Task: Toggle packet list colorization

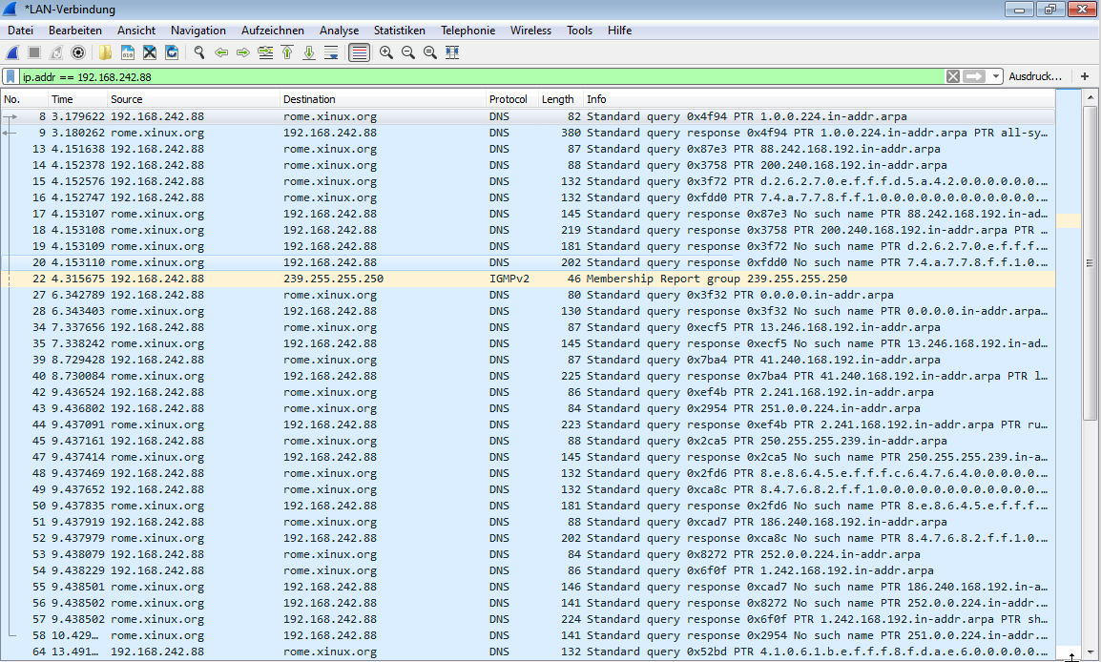Action: click(x=358, y=52)
